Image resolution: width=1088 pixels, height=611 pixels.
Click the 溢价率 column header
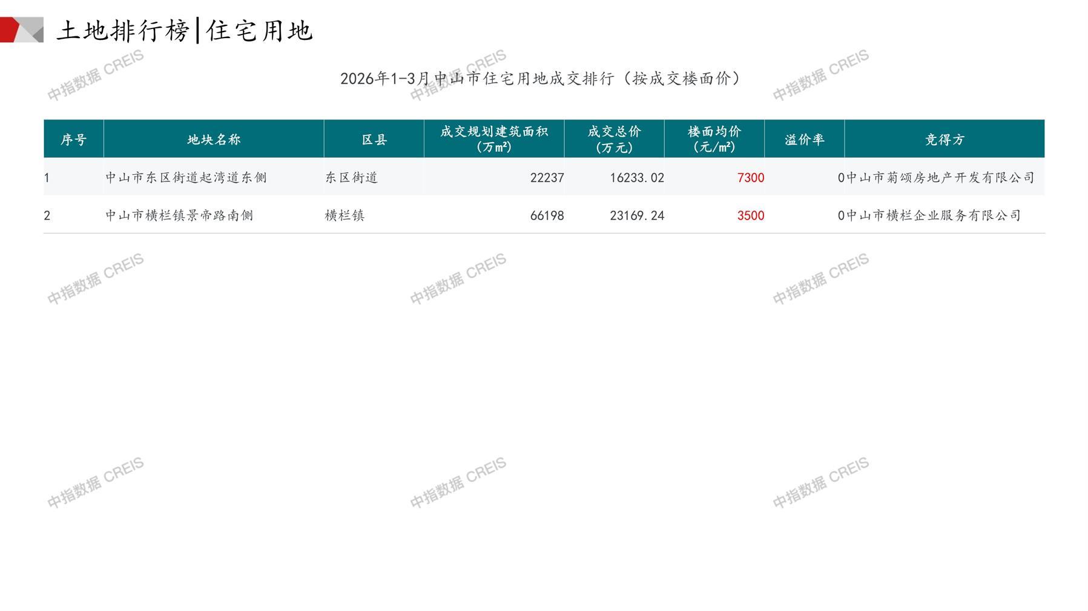pos(804,139)
